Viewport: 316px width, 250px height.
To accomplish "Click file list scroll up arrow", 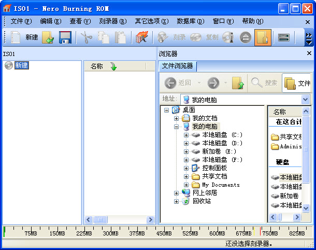I will [306, 111].
